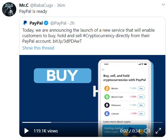Viewport: 168px width, 139px height.
Task: Click PayPal's verified badge
Action: [47, 23]
